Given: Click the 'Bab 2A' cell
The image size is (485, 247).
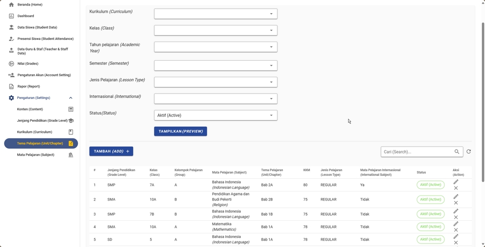Looking at the screenshot, I should [267, 185].
